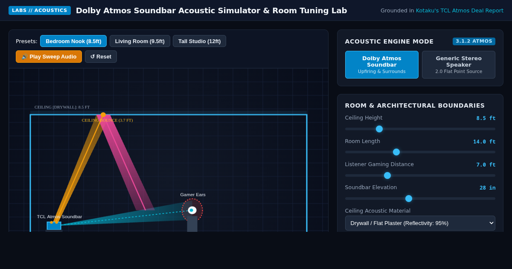Click 'ROOM & ARCHITECTURAL BOUNDARIES' heading

point(415,105)
